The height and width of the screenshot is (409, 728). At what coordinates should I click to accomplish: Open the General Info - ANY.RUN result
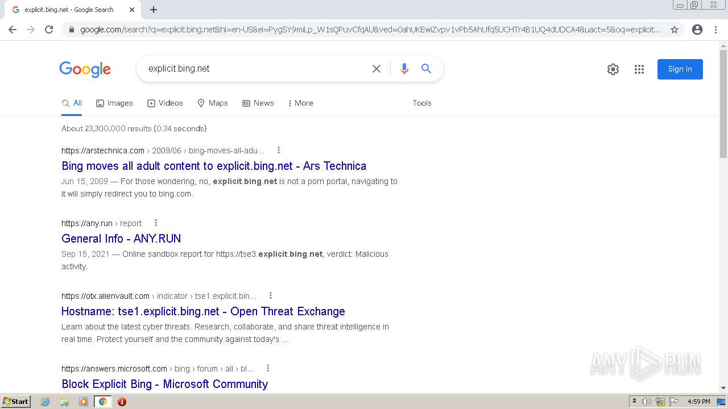(121, 239)
